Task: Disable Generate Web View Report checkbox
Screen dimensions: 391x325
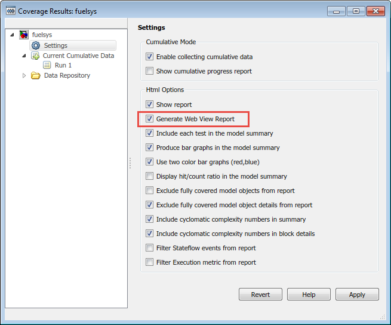Action: (149, 119)
